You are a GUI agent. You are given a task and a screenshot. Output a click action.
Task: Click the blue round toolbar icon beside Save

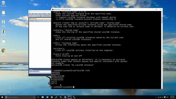click(x=41, y=16)
